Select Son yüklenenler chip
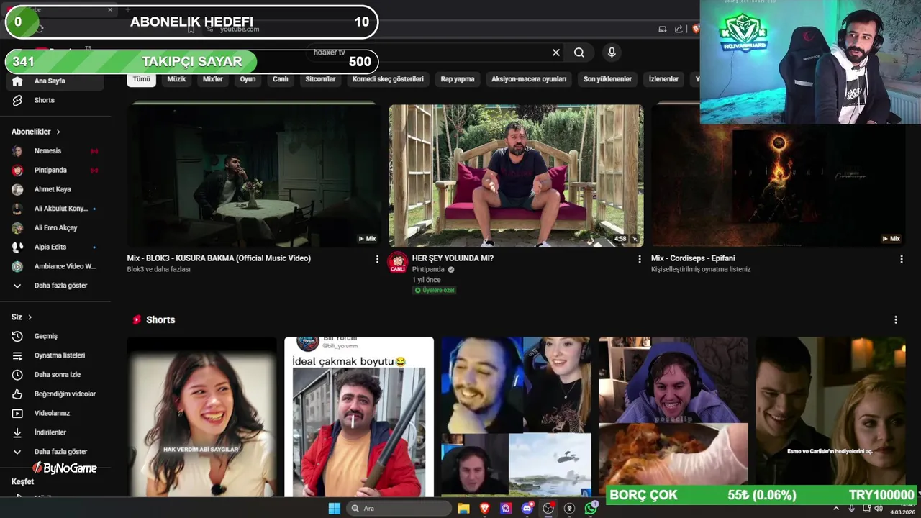Image resolution: width=921 pixels, height=518 pixels. 607,79
